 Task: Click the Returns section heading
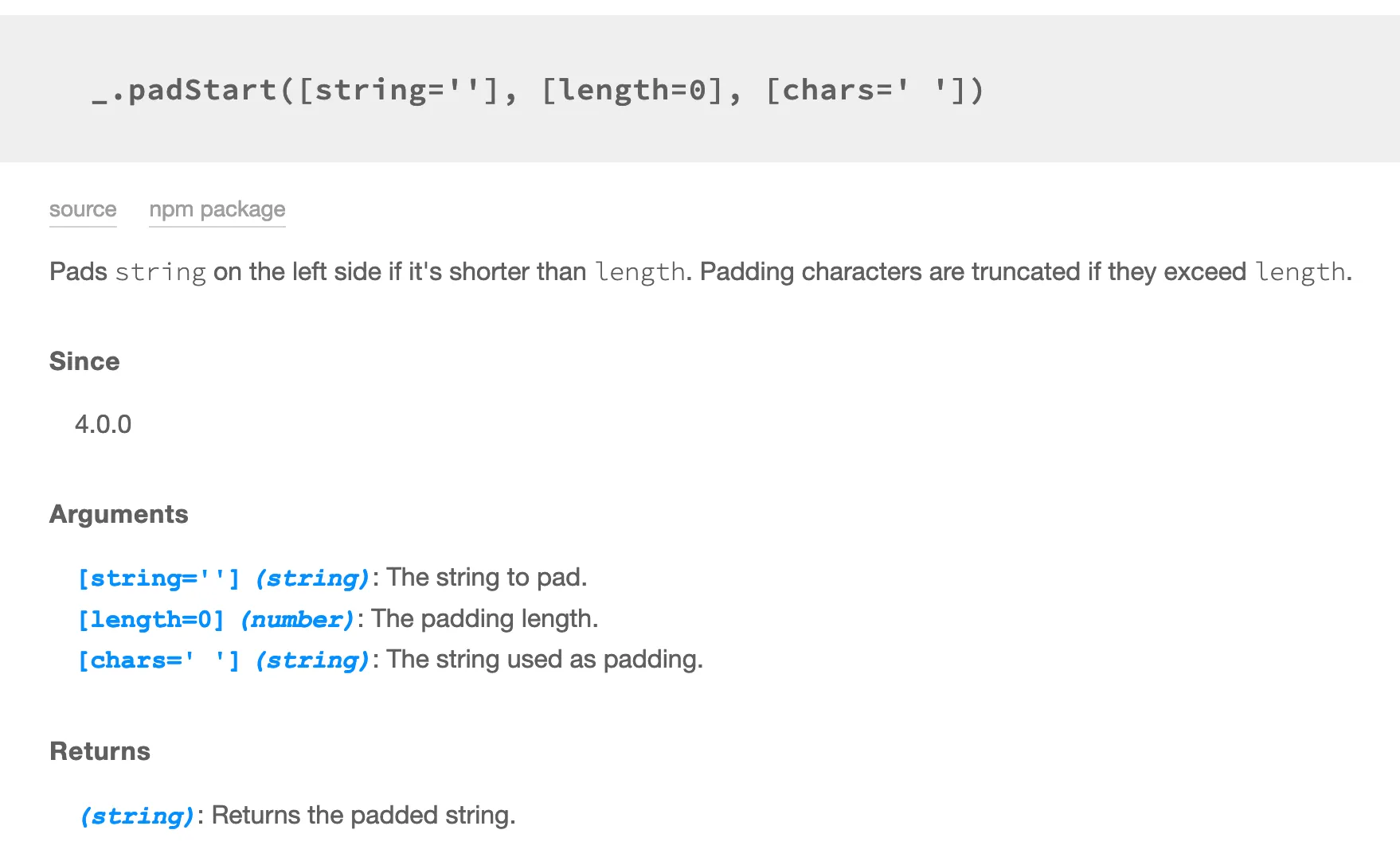100,750
